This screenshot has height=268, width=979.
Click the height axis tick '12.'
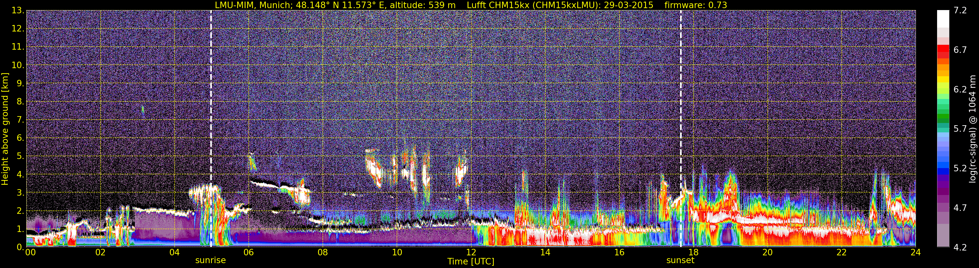[x=18, y=29]
